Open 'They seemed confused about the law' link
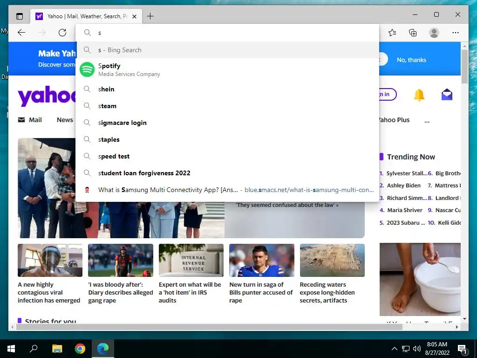This screenshot has height=358, width=477. coord(287,205)
